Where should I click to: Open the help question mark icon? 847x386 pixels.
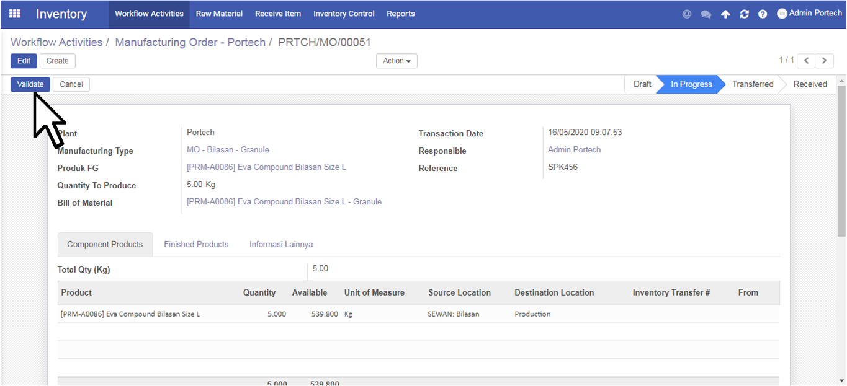click(763, 14)
